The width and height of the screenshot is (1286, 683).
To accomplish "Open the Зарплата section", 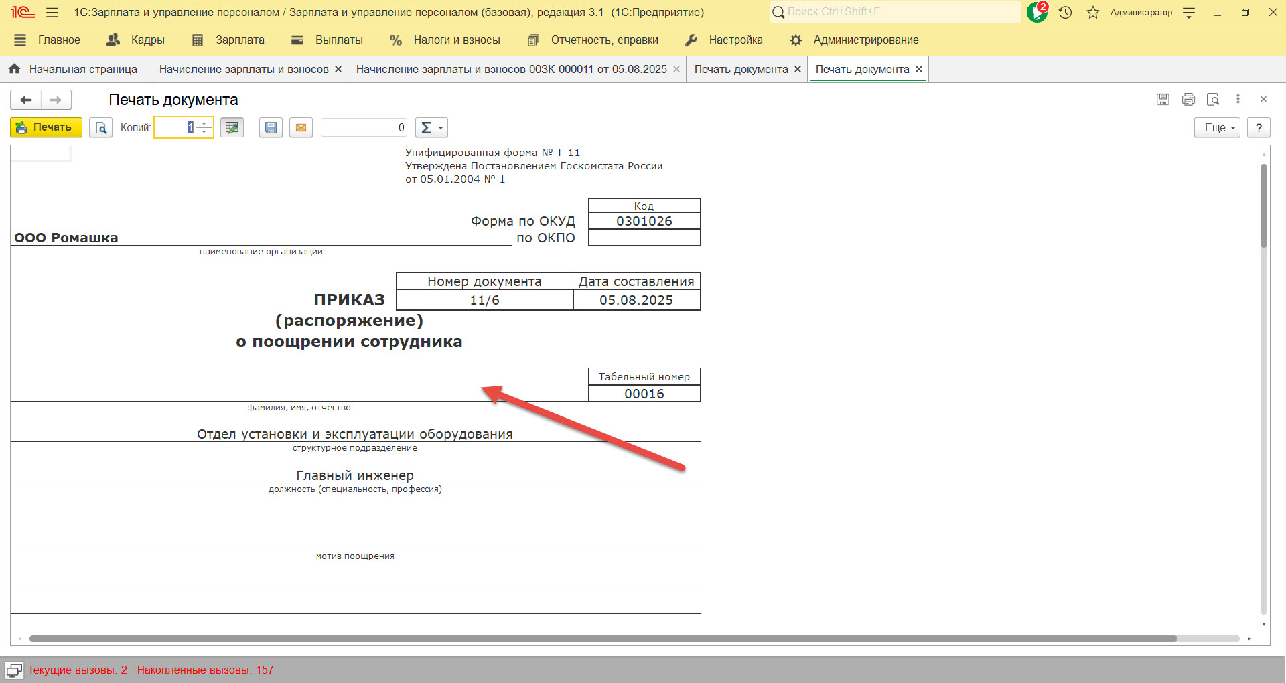I will 228,40.
